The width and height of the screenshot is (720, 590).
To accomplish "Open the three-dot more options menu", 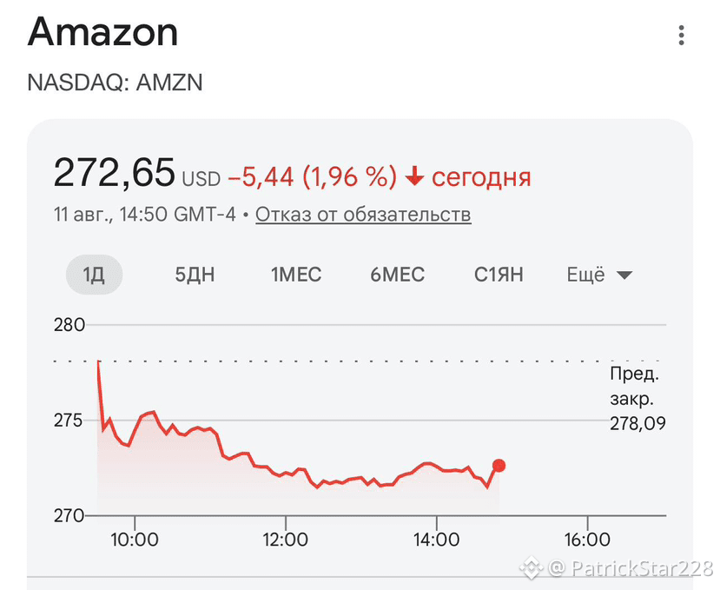I will pyautogui.click(x=681, y=36).
